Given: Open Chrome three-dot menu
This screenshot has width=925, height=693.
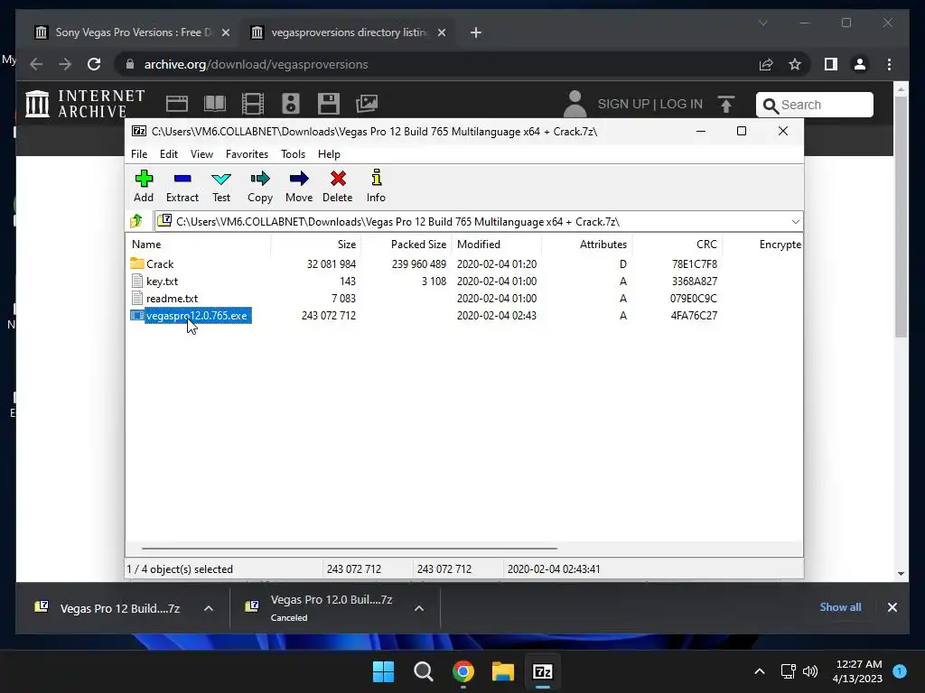Looking at the screenshot, I should (890, 64).
